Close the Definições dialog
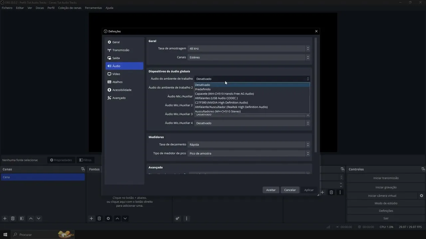The height and width of the screenshot is (239, 426). click(316, 31)
